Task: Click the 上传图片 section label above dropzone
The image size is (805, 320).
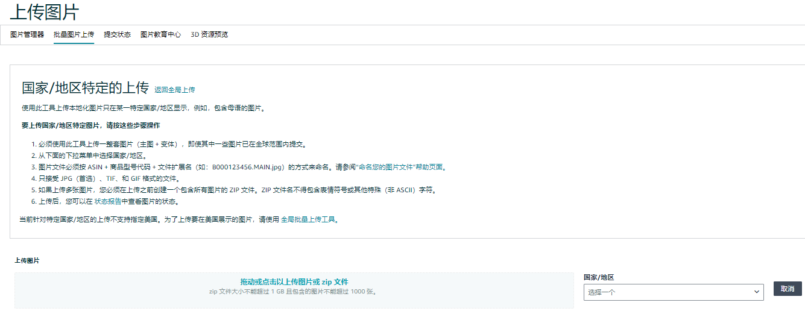Action: (x=27, y=261)
